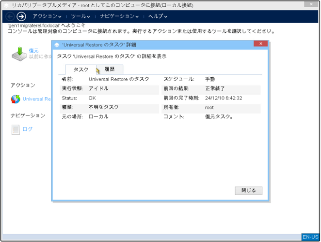
Task: Click the restore disk icon with green arrow
Action: (19, 54)
